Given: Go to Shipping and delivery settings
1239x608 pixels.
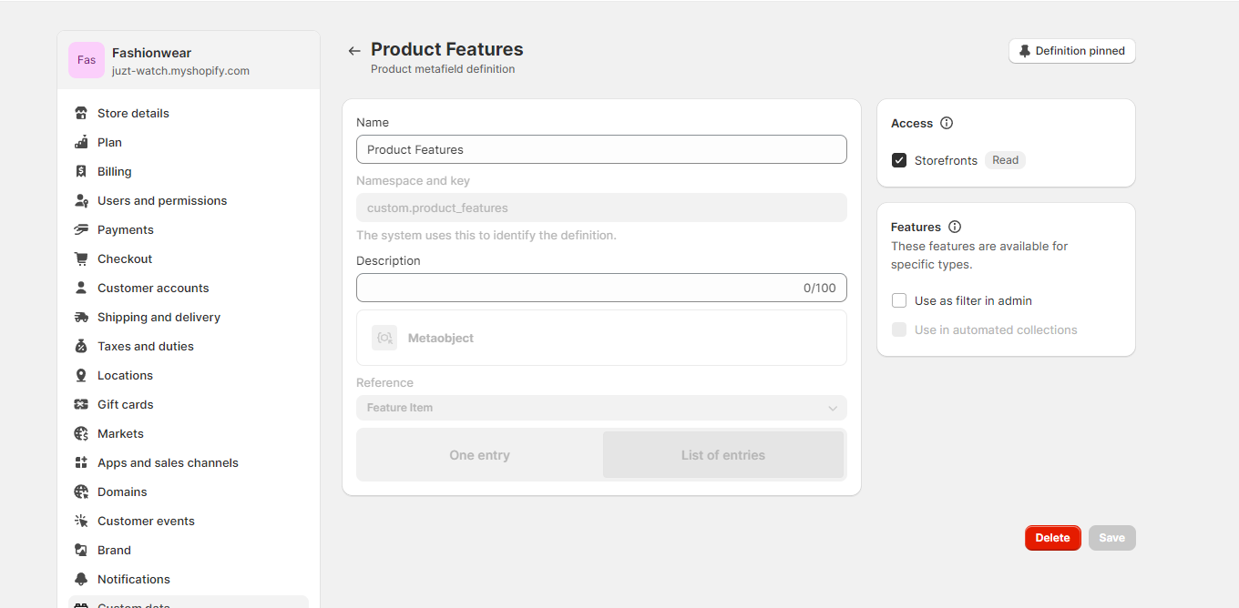Looking at the screenshot, I should click(x=159, y=317).
